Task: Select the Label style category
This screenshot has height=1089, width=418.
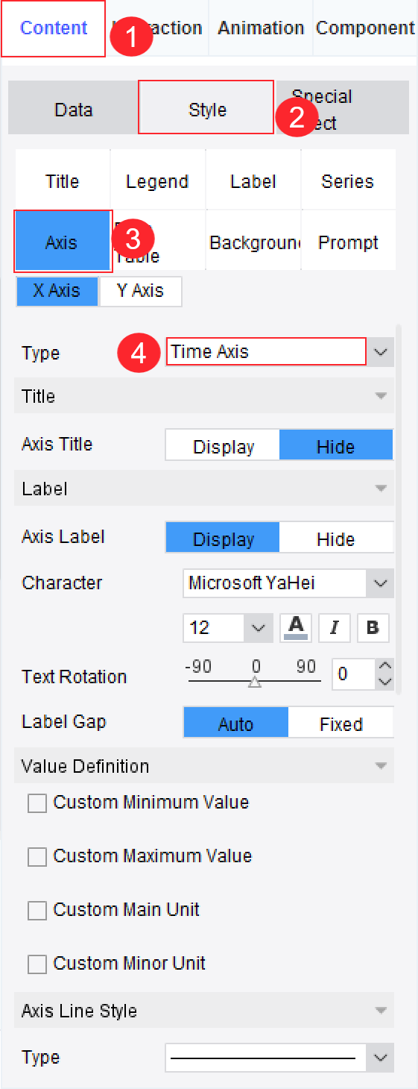Action: pos(253,181)
